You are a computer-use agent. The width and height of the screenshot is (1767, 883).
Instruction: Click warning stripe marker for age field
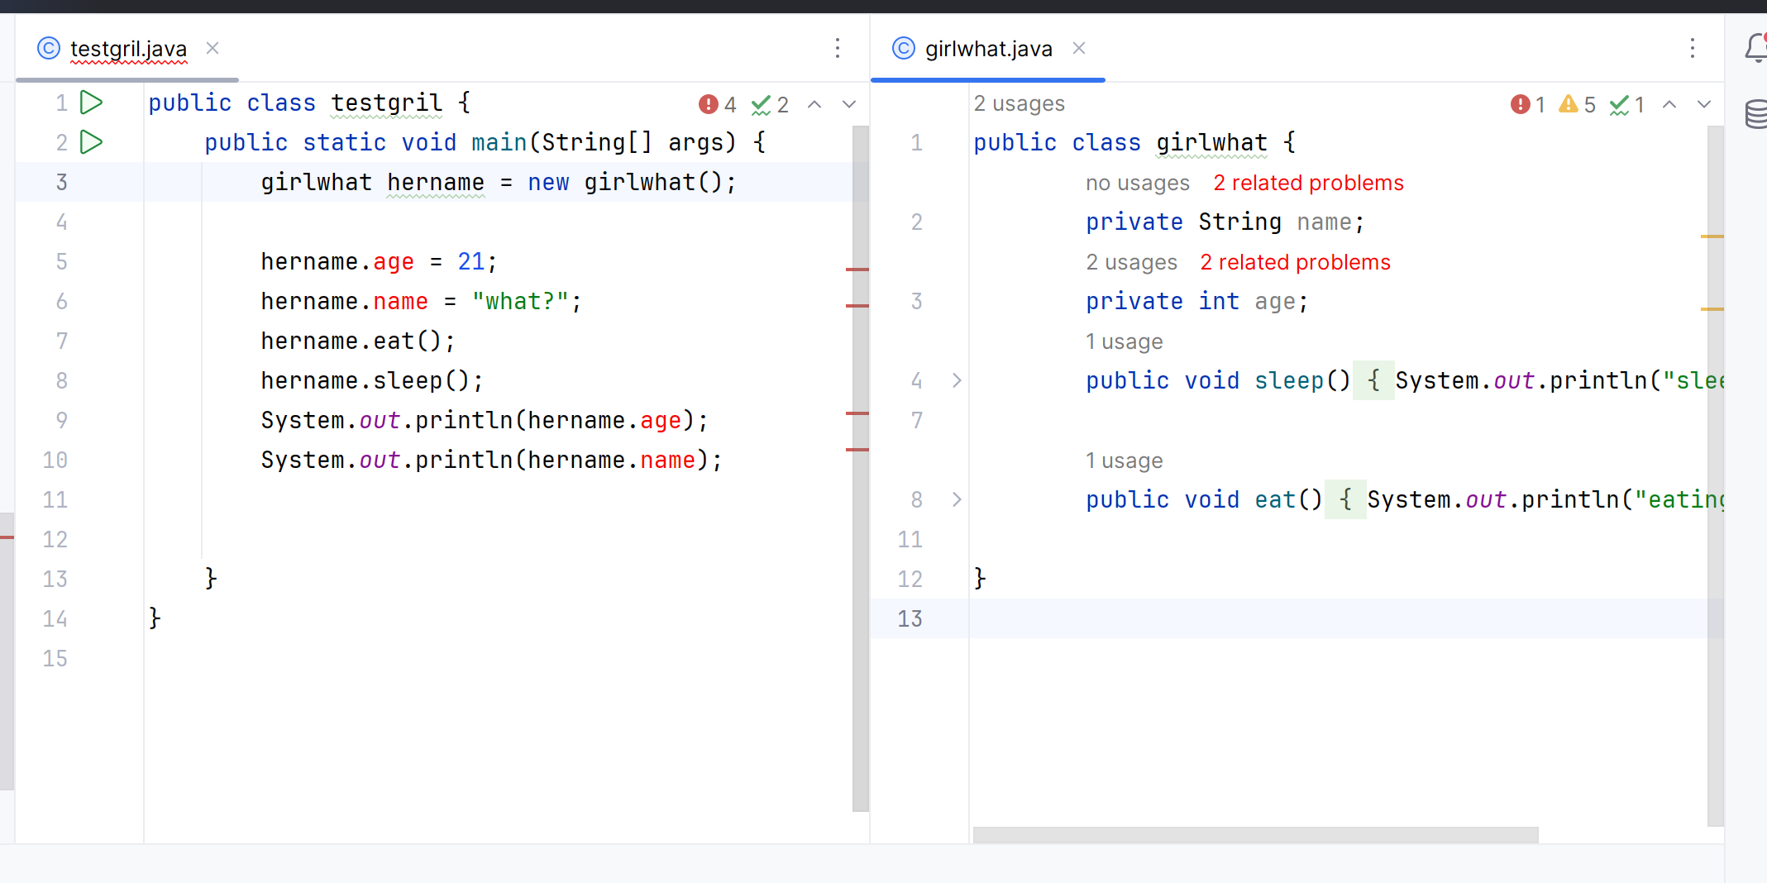point(1712,309)
